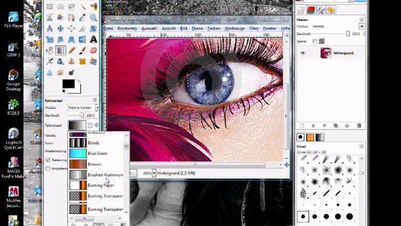The width and height of the screenshot is (401, 226).
Task: Switch to the Channels tab in dock
Action: (x=311, y=10)
